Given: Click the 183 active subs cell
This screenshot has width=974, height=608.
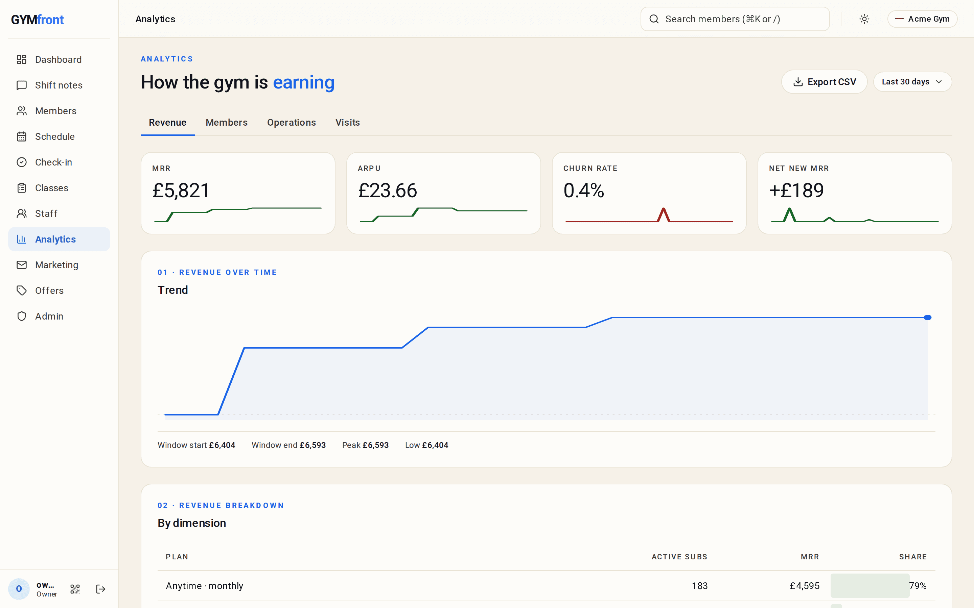Looking at the screenshot, I should pos(699,586).
